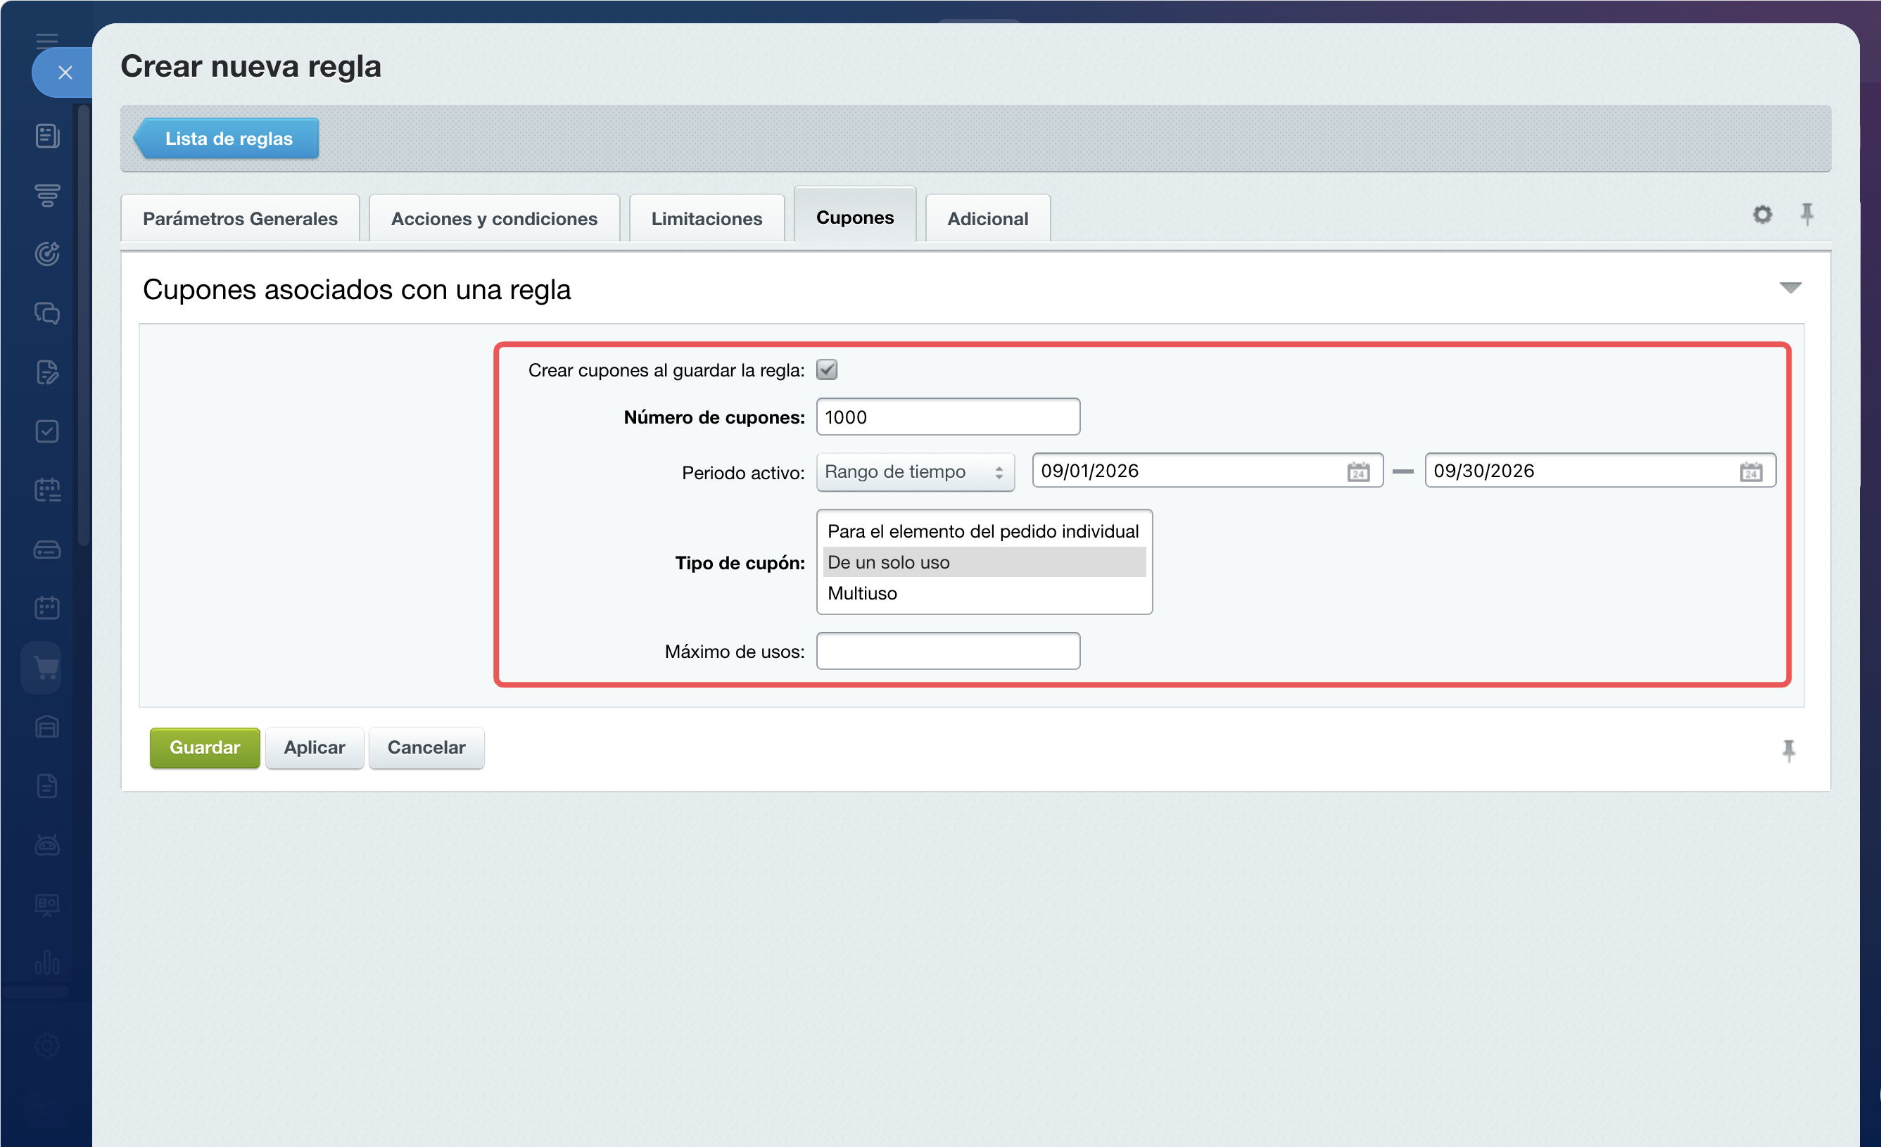This screenshot has width=1881, height=1147.
Task: Open the chat bubbles icon in the sidebar
Action: pos(47,313)
